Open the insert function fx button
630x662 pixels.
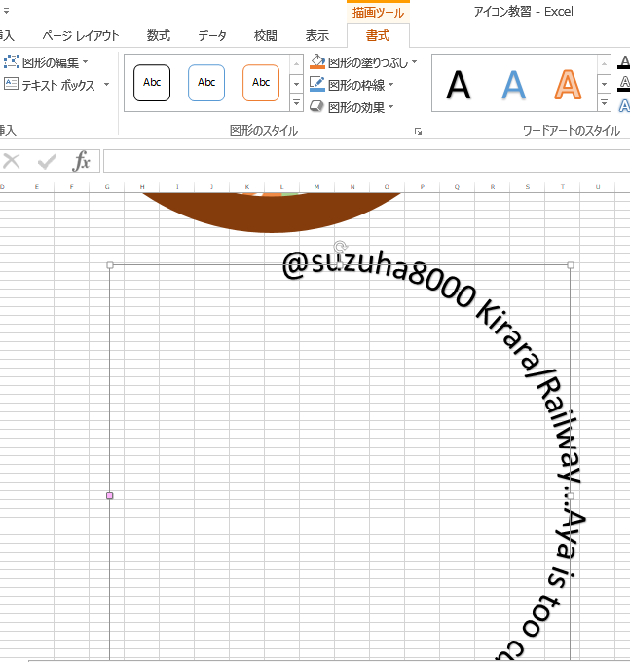(x=82, y=161)
